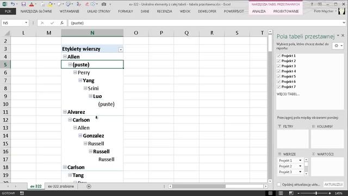Image resolution: width=348 pixels, height=196 pixels.
Task: Click the Select All corner triangle of the grid
Action: coord(7,33)
